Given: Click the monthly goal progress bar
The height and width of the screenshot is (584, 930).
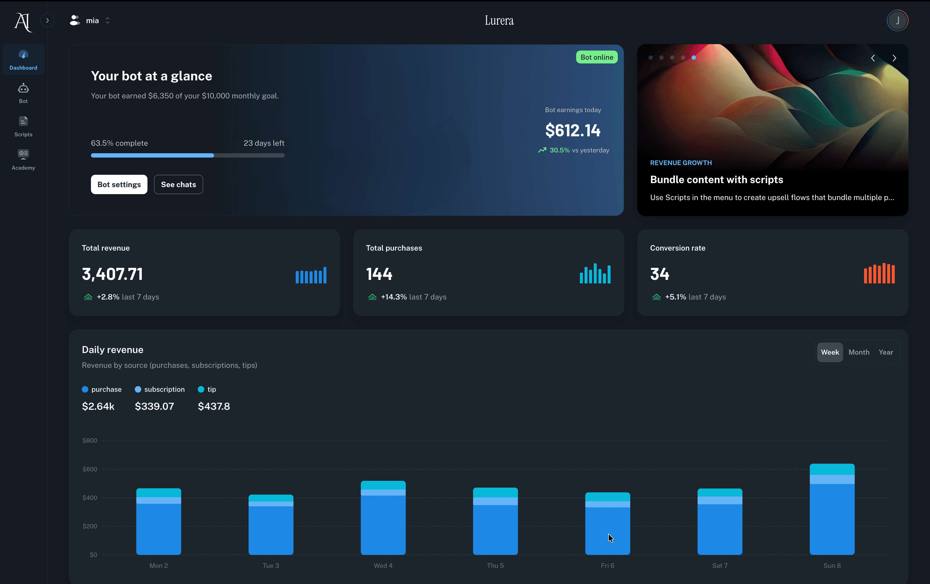Looking at the screenshot, I should [187, 155].
